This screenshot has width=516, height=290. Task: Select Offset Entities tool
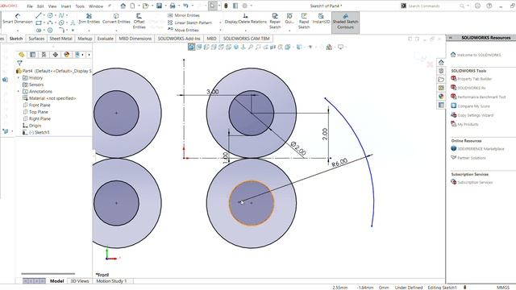pyautogui.click(x=139, y=21)
